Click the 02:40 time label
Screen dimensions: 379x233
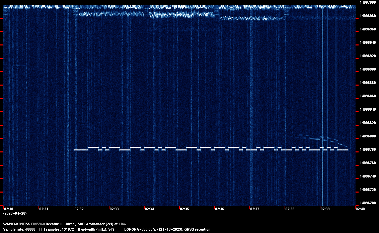[x=360, y=209]
